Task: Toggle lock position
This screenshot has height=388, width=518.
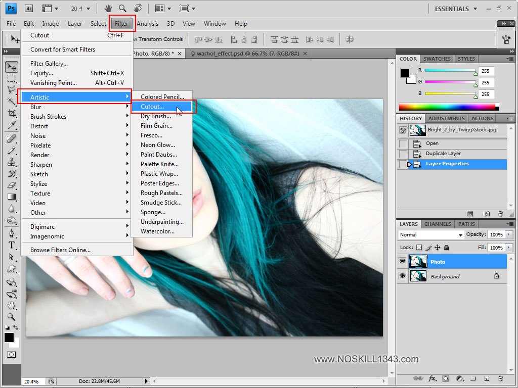Action: click(438, 248)
